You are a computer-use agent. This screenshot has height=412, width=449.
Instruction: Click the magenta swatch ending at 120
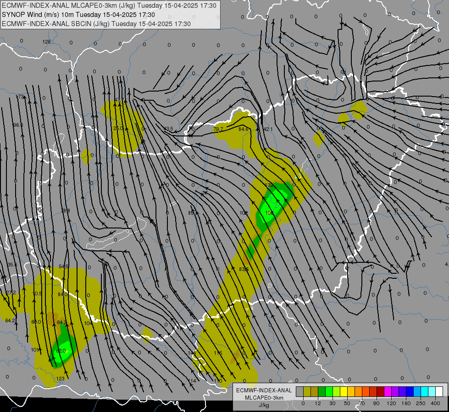click(x=388, y=391)
